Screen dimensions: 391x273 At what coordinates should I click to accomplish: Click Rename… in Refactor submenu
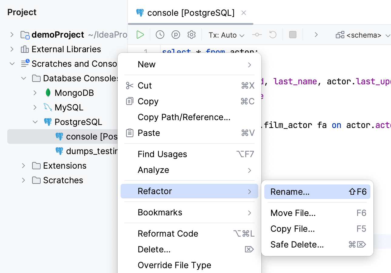317,192
